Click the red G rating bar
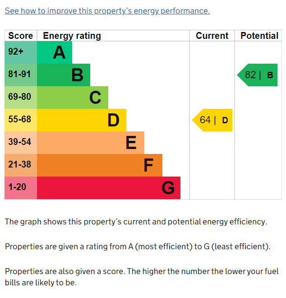The height and width of the screenshot is (298, 286). pyautogui.click(x=109, y=188)
